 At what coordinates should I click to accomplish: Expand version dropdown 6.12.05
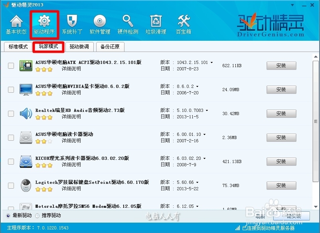click(x=198, y=207)
